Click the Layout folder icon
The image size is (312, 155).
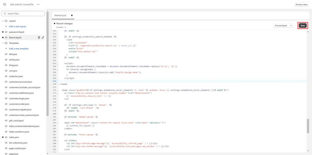click(6, 21)
